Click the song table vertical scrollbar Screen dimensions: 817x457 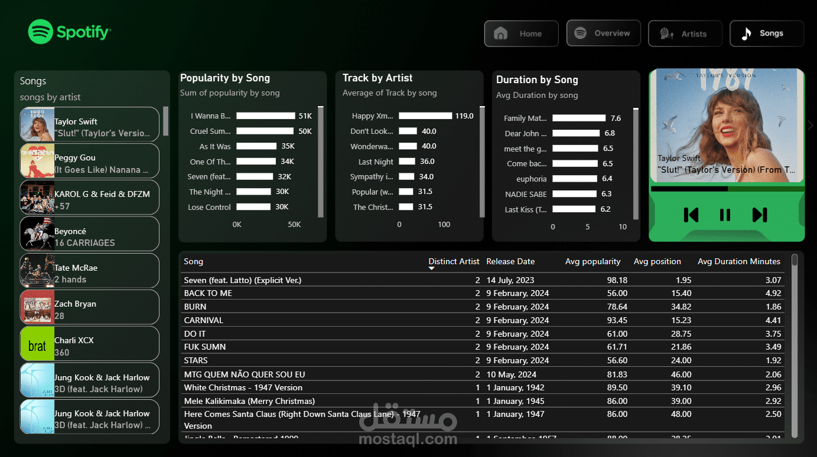[x=795, y=260]
